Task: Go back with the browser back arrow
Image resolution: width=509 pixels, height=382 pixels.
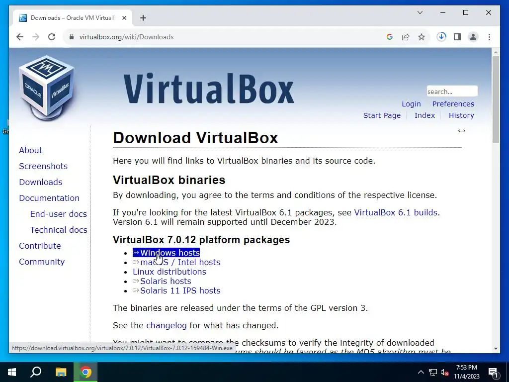Action: coord(20,37)
